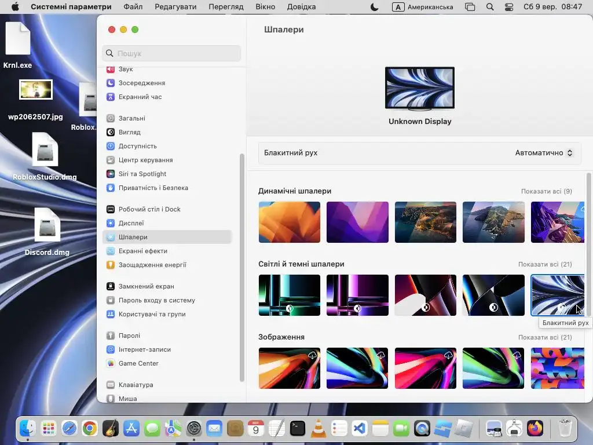Screen dimensions: 593x445
Task: Select the Krnl.exe desktop file
Action: pos(17,45)
